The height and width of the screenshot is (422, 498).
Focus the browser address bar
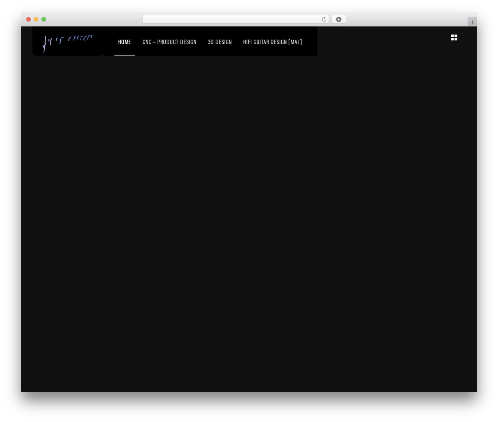click(235, 19)
